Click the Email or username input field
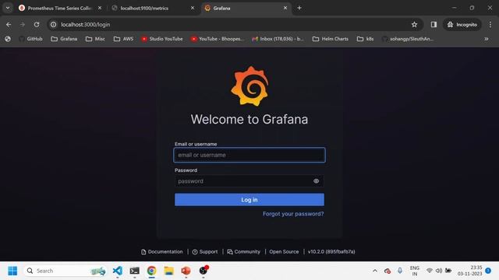Screen dimensions: 499x280 tap(249, 155)
